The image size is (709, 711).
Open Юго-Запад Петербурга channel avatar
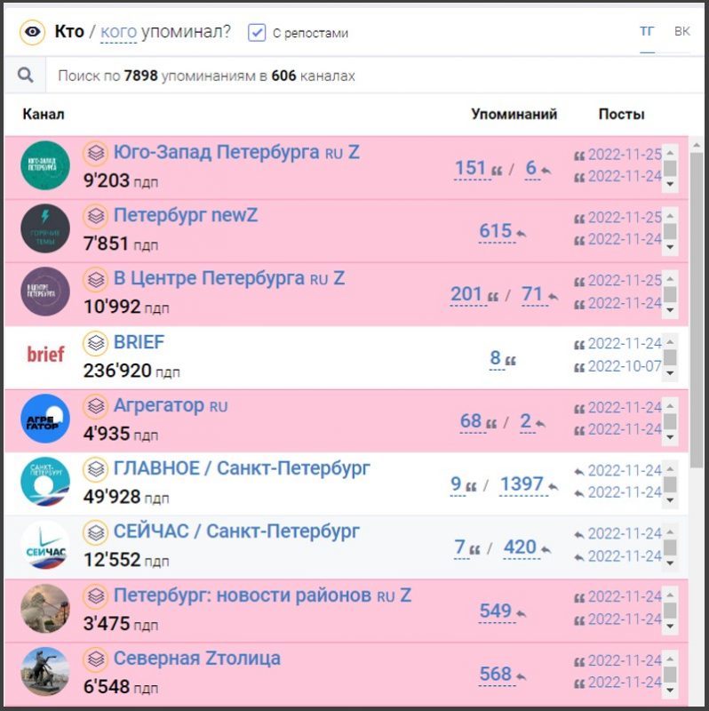pos(45,165)
